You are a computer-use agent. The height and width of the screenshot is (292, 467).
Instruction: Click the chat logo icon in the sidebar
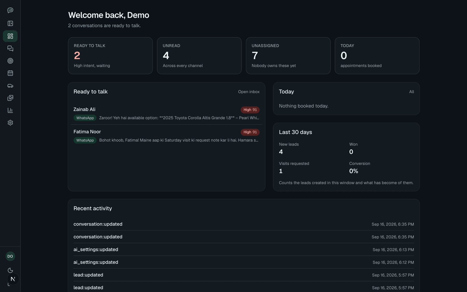pyautogui.click(x=10, y=10)
